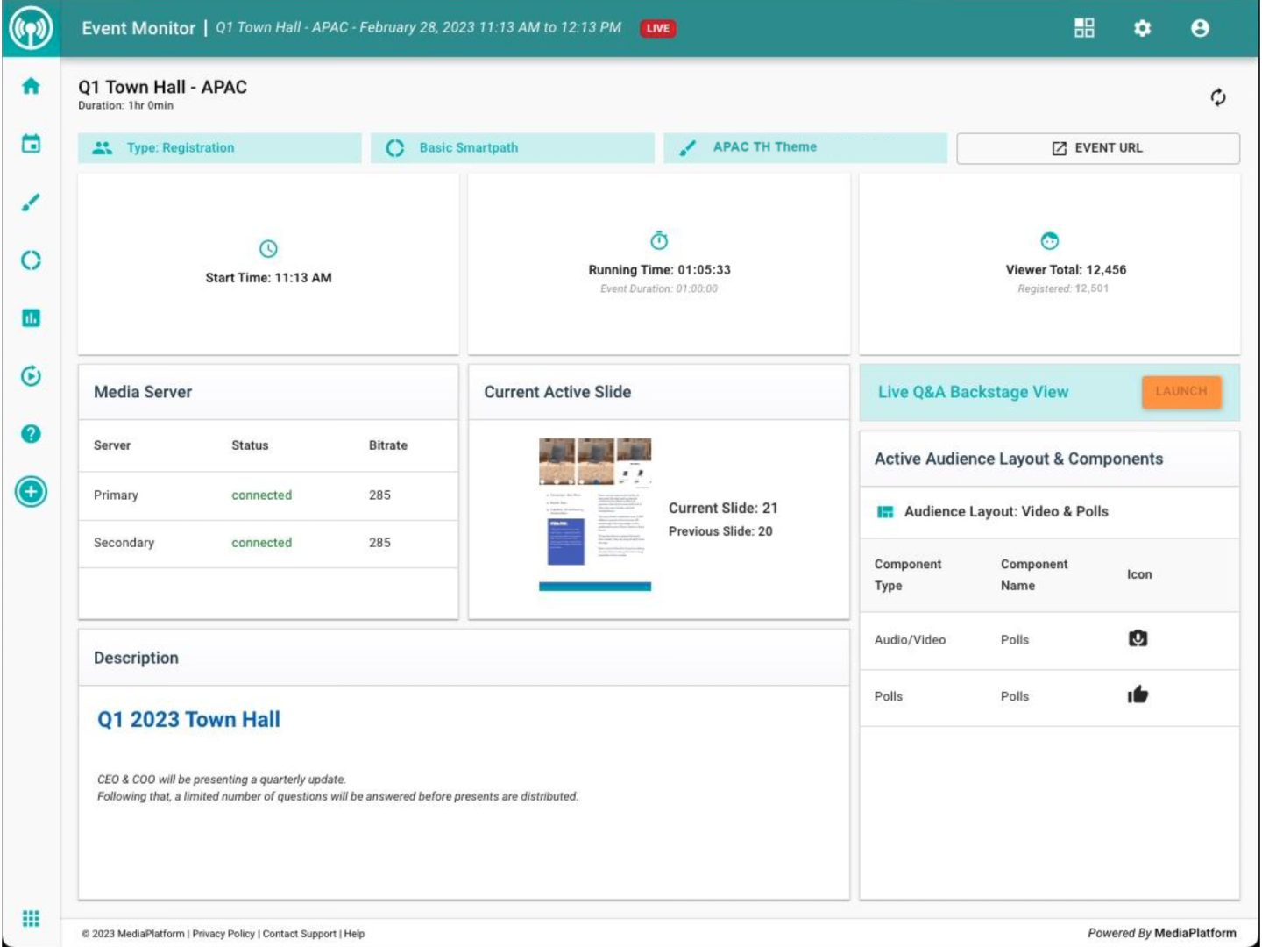This screenshot has height=947, width=1262.
Task: Click the plus icon to create new item
Action: click(32, 492)
